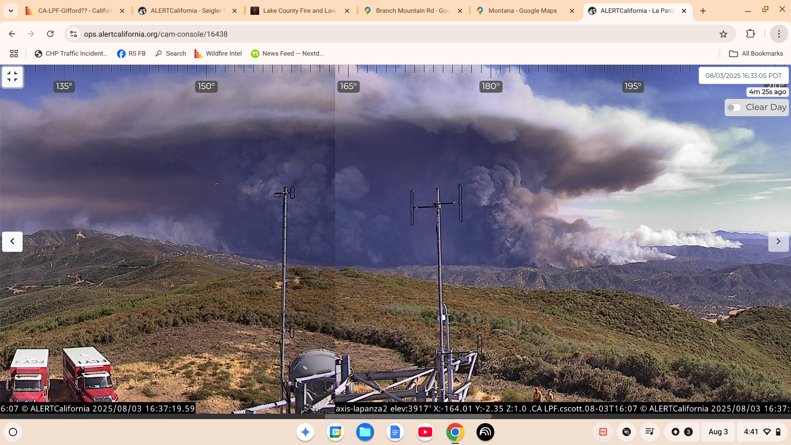Switch to Montana - Google Maps tab

click(x=522, y=11)
